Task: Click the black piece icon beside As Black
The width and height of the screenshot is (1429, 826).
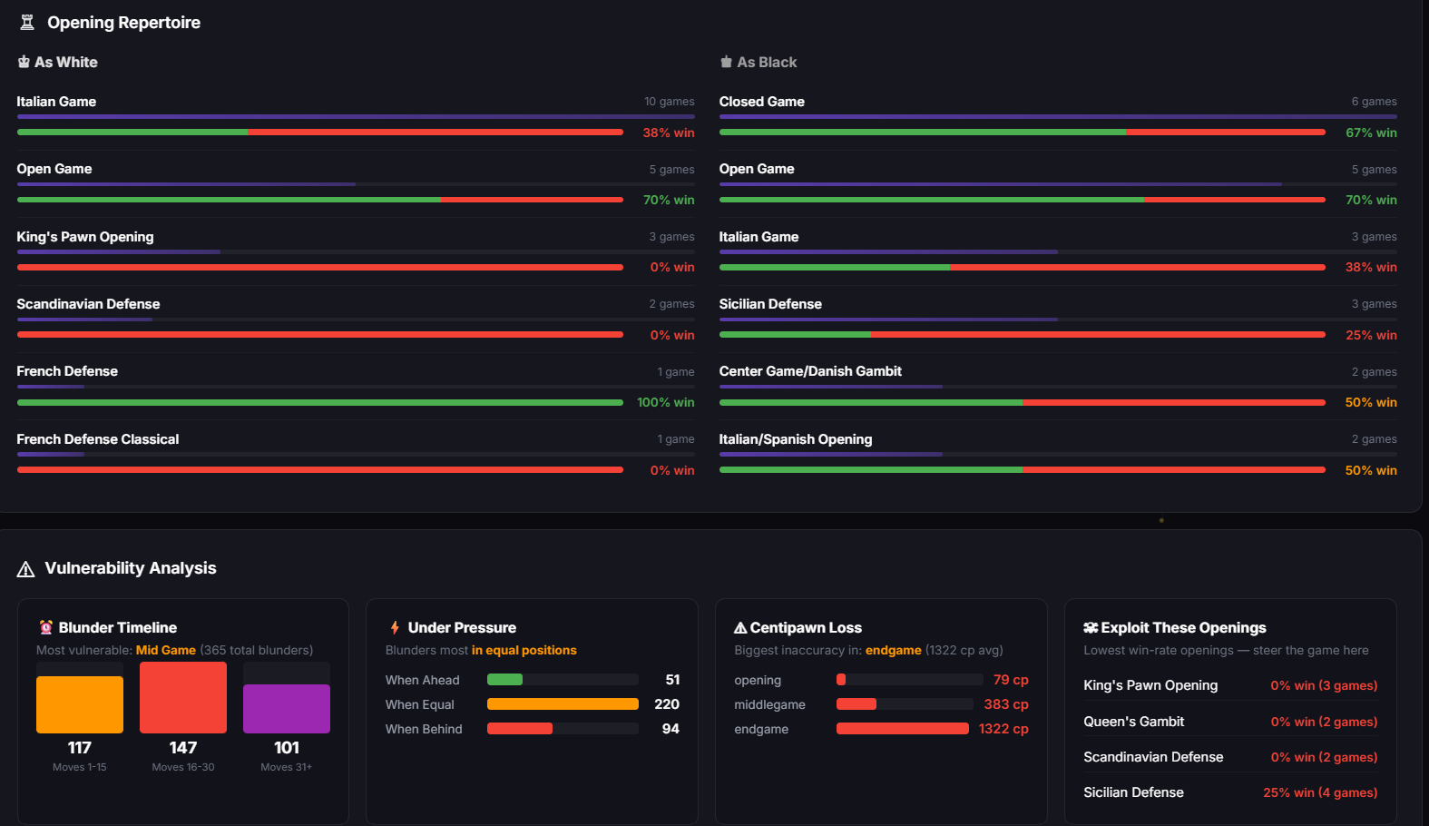Action: click(x=726, y=62)
